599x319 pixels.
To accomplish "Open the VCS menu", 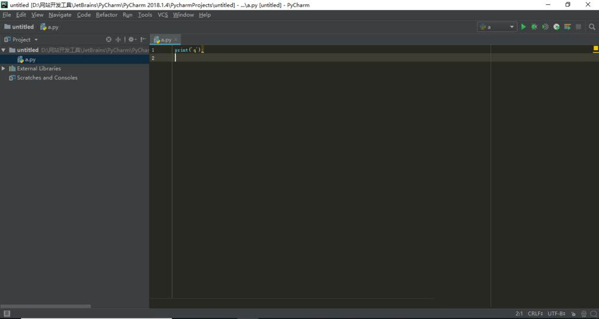I will pyautogui.click(x=162, y=15).
